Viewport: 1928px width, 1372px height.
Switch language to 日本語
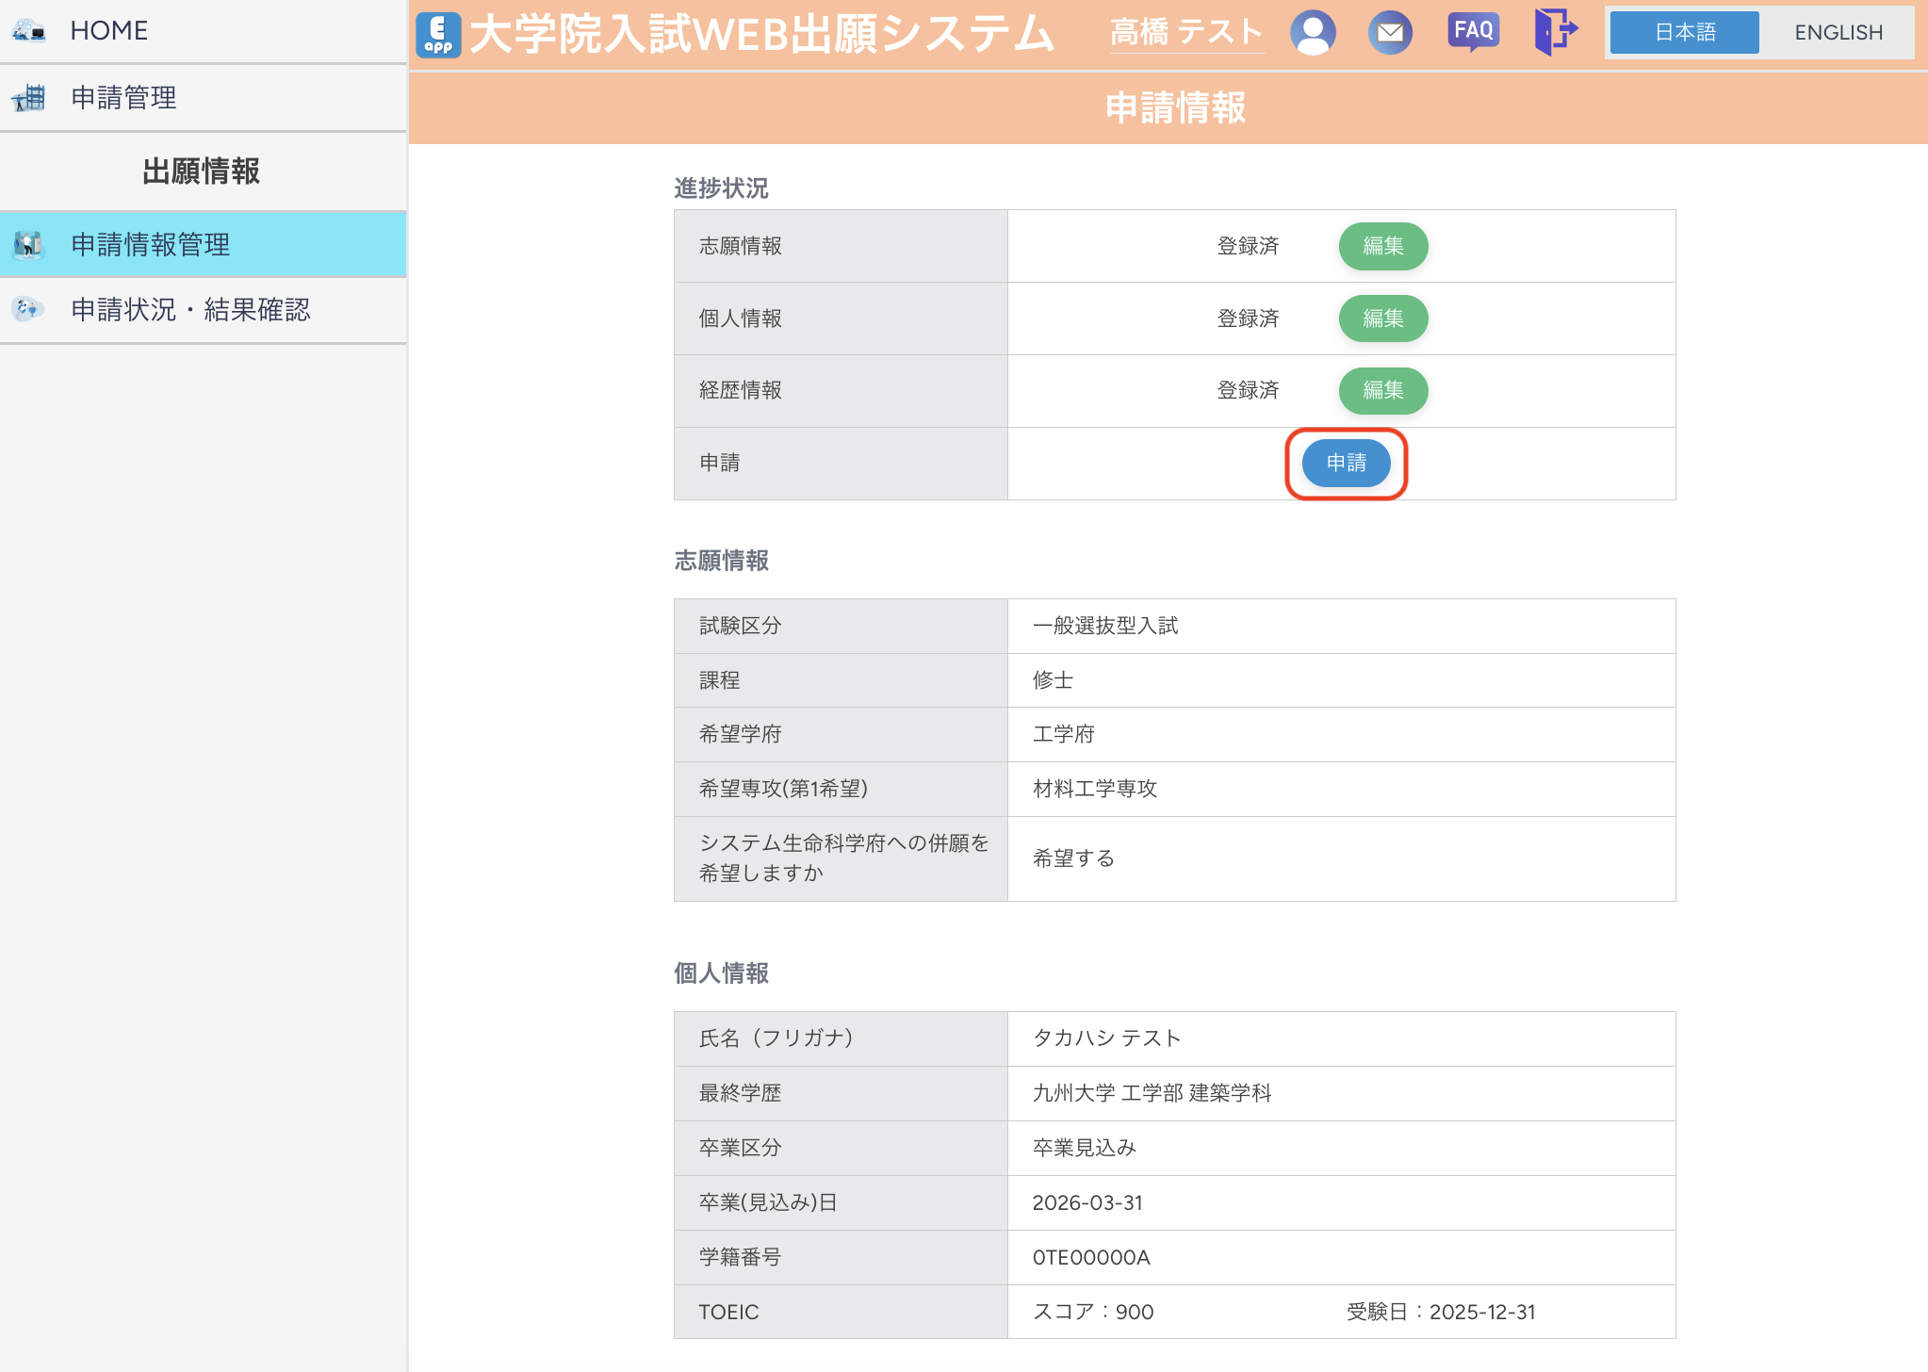(1684, 33)
